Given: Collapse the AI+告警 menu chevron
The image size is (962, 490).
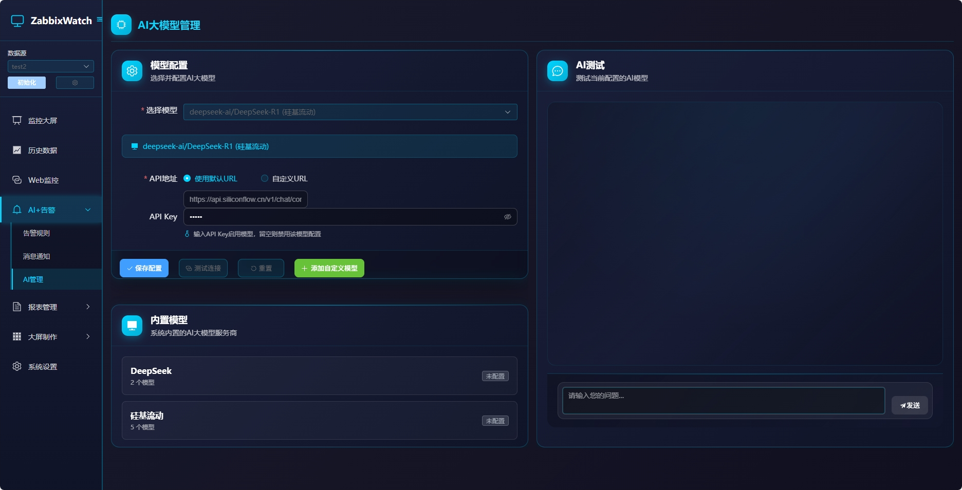Looking at the screenshot, I should 88,210.
